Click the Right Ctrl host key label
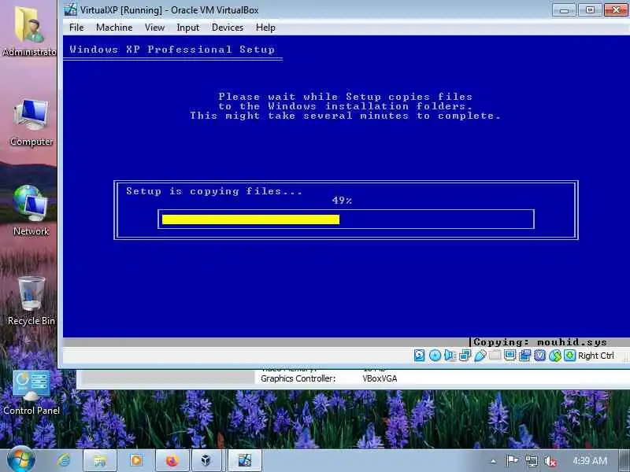The height and width of the screenshot is (472, 630). click(x=596, y=356)
